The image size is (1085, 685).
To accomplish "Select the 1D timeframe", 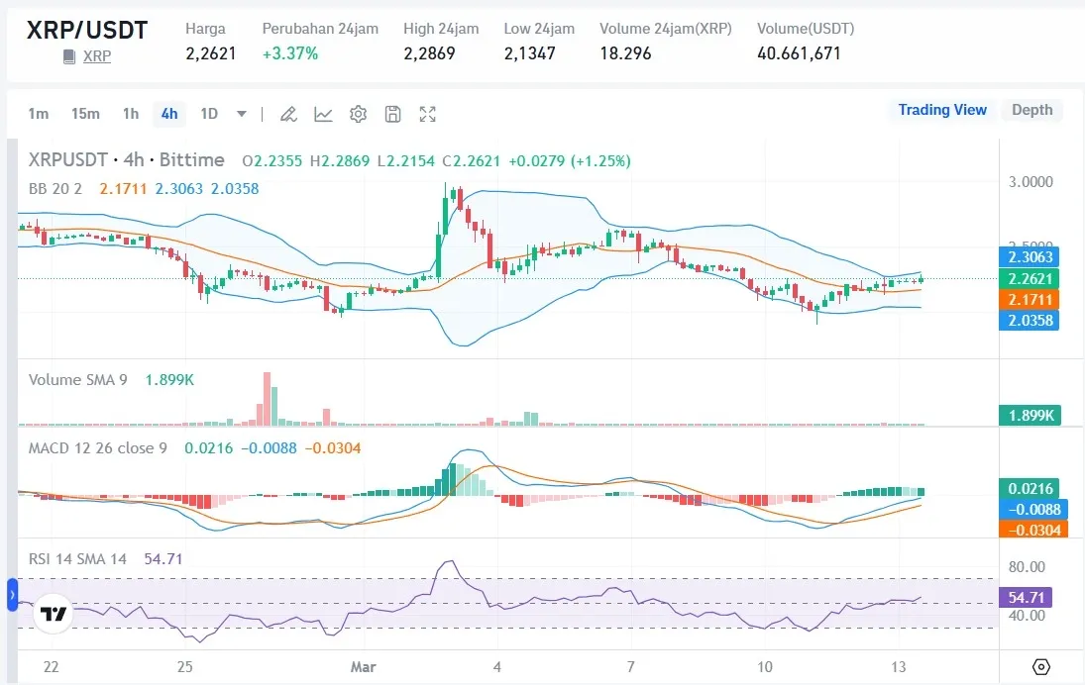I will (x=209, y=114).
